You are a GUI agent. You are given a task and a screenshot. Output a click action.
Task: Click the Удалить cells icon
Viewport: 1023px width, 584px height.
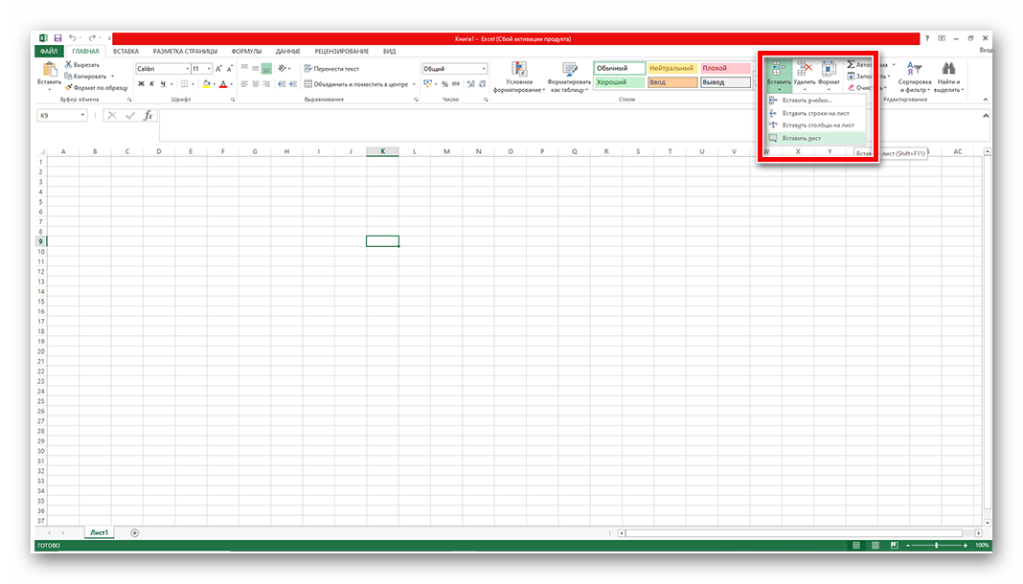click(804, 69)
